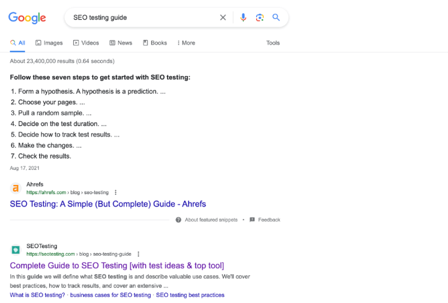Click the SEOTesting favicon
This screenshot has width=448, height=303.
[16, 250]
